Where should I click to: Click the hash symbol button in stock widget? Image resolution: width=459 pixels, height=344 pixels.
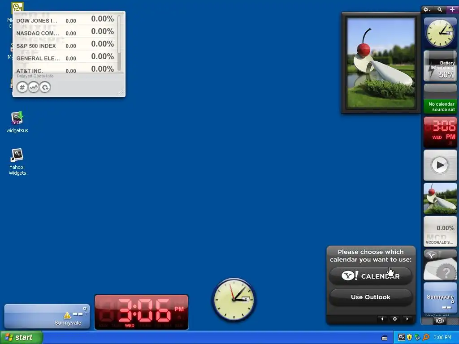click(22, 87)
